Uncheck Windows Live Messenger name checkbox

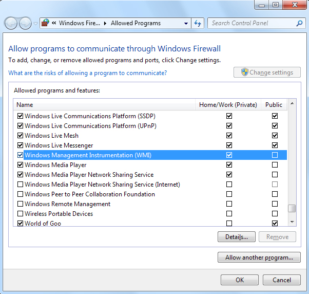point(21,145)
